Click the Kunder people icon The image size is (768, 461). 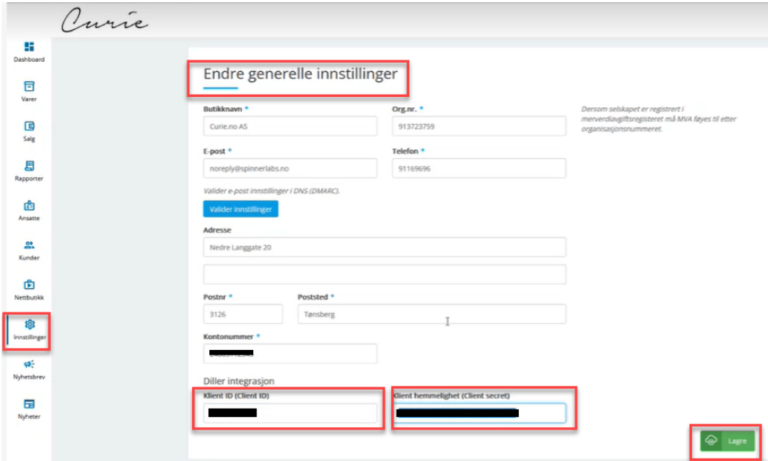pos(29,245)
